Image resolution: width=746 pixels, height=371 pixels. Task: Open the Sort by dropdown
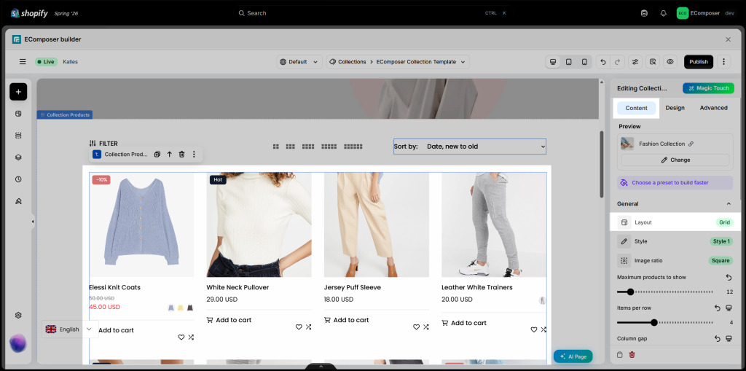(470, 147)
